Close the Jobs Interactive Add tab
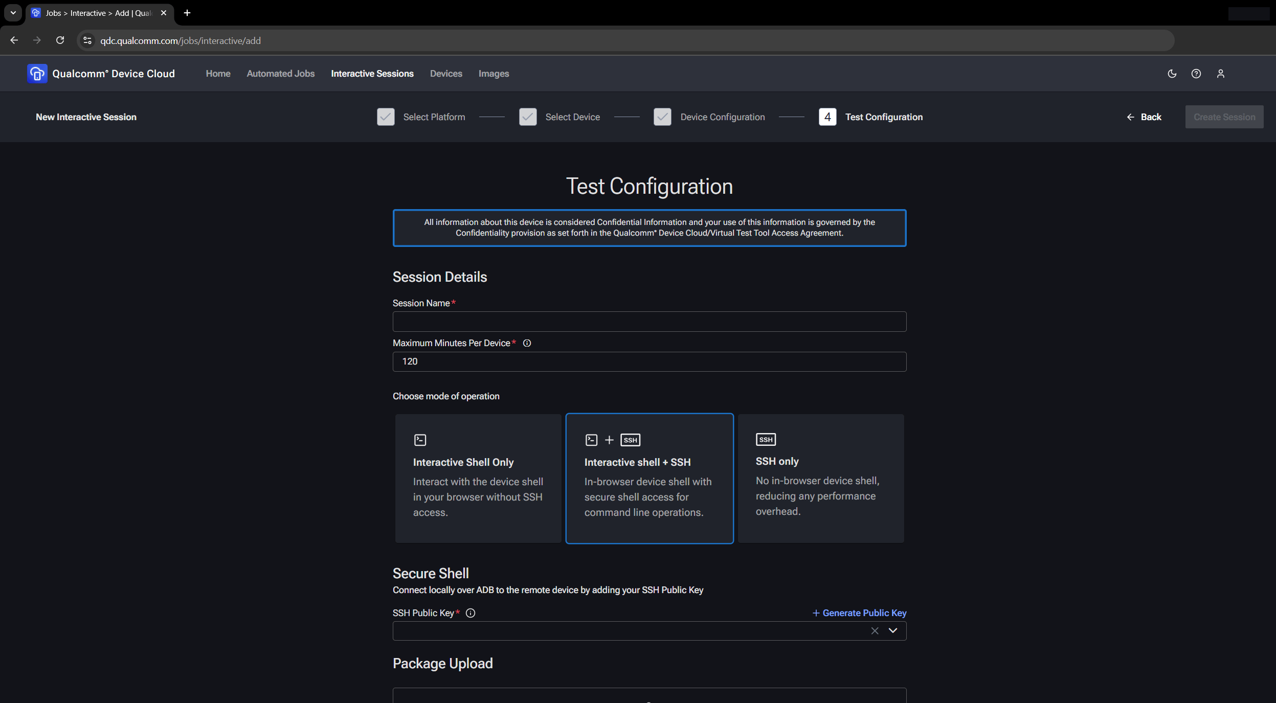Viewport: 1276px width, 703px height. [164, 13]
